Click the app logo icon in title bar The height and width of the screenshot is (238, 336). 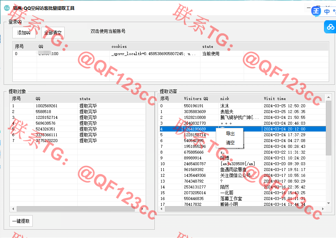click(7, 8)
